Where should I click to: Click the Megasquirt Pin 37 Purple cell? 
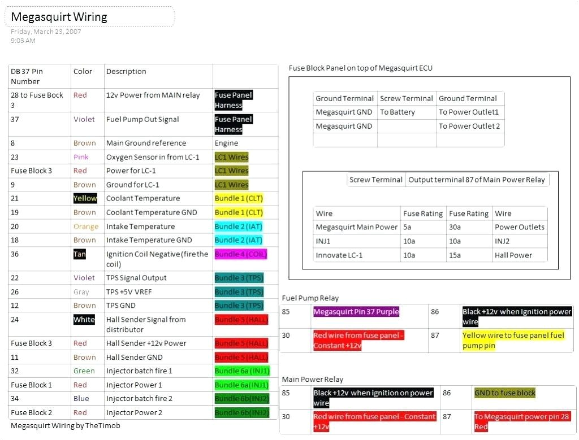click(356, 311)
